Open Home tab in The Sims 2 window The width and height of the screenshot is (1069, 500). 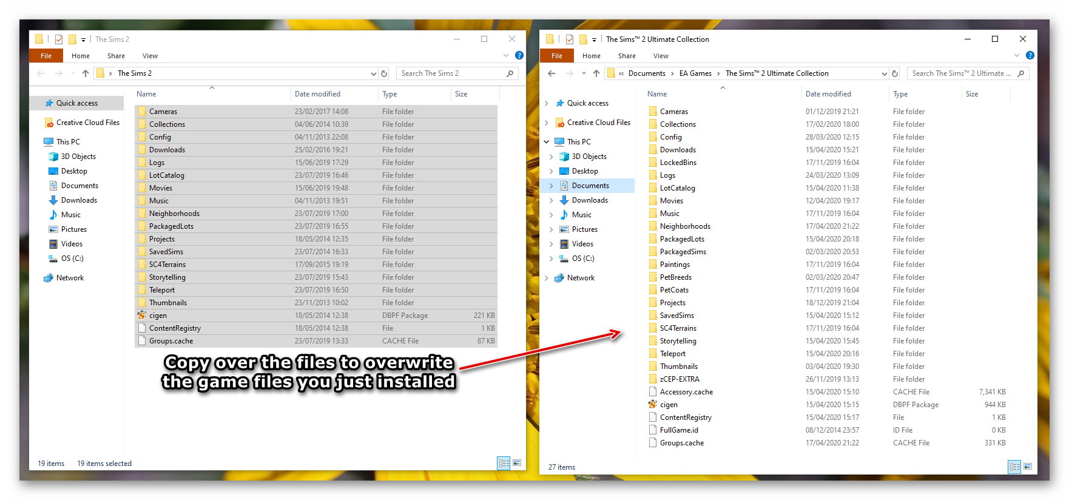click(x=81, y=56)
